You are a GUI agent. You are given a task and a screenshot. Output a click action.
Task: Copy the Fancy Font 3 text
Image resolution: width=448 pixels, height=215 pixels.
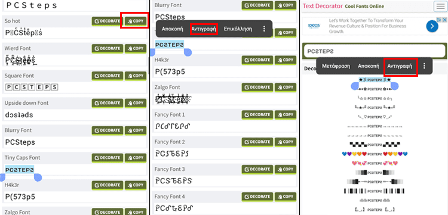click(286, 169)
